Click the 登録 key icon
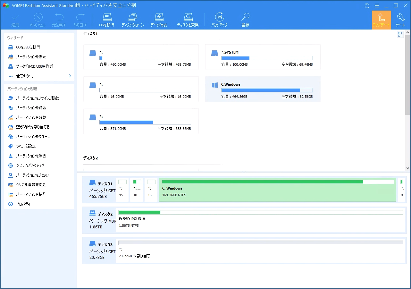 (x=245, y=20)
